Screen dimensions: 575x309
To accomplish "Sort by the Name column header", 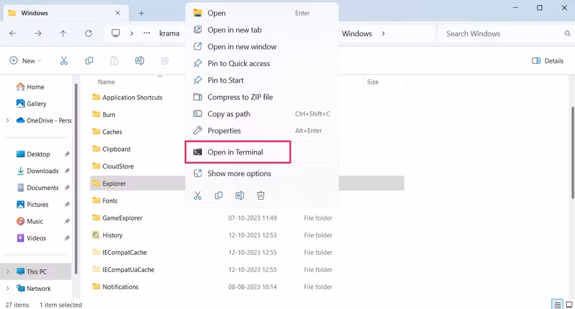I will coord(107,82).
